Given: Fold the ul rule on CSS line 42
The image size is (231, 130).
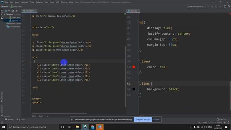Looking at the screenshot, I should [x=138, y=22].
